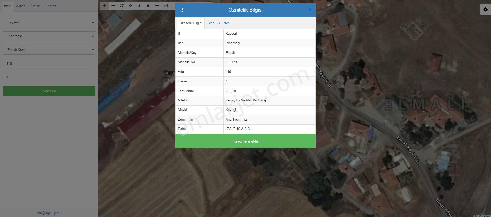Open the Analiz tab

tap(35, 6)
